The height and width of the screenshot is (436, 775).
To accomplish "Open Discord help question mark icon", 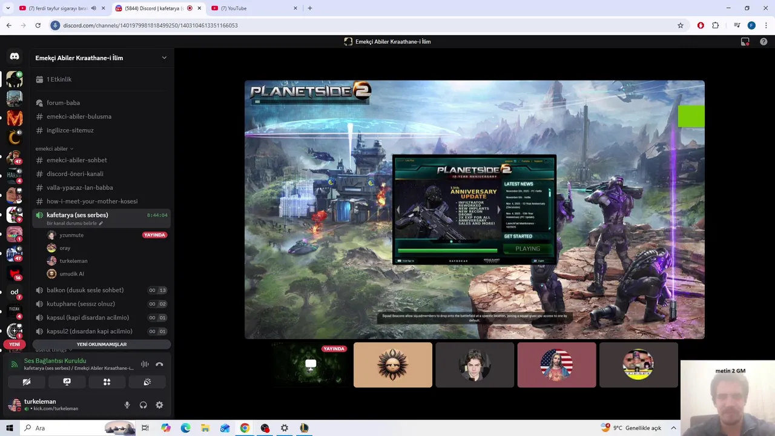I will pyautogui.click(x=763, y=42).
